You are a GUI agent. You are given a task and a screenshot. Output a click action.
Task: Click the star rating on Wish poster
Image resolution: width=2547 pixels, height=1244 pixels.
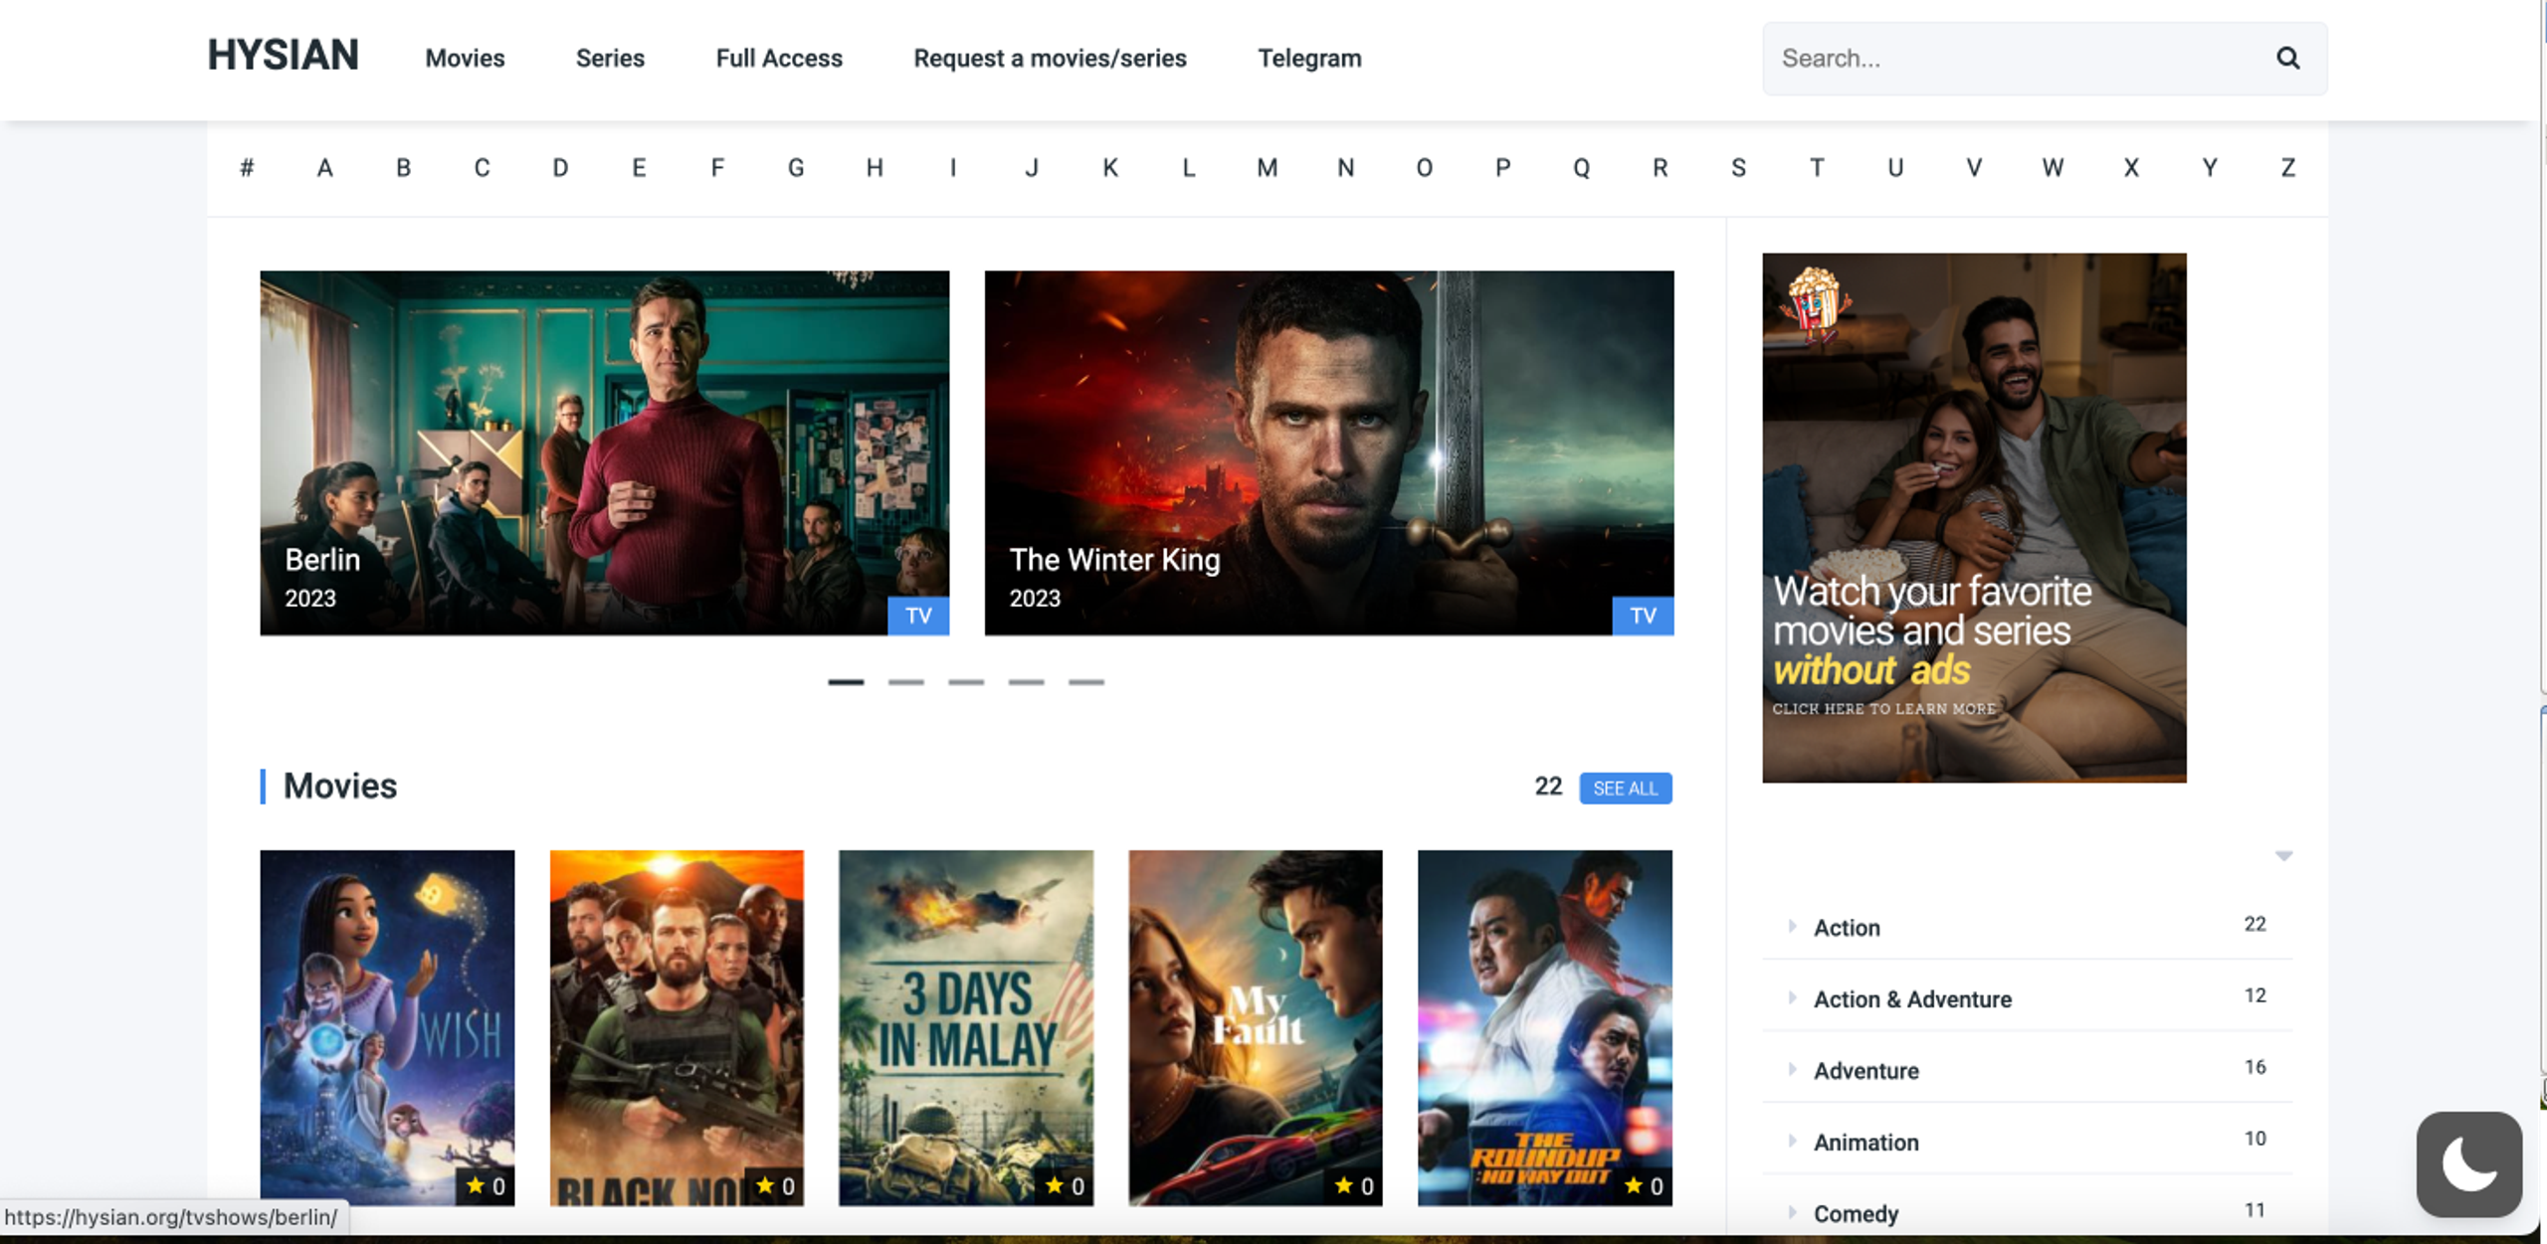[x=486, y=1185]
